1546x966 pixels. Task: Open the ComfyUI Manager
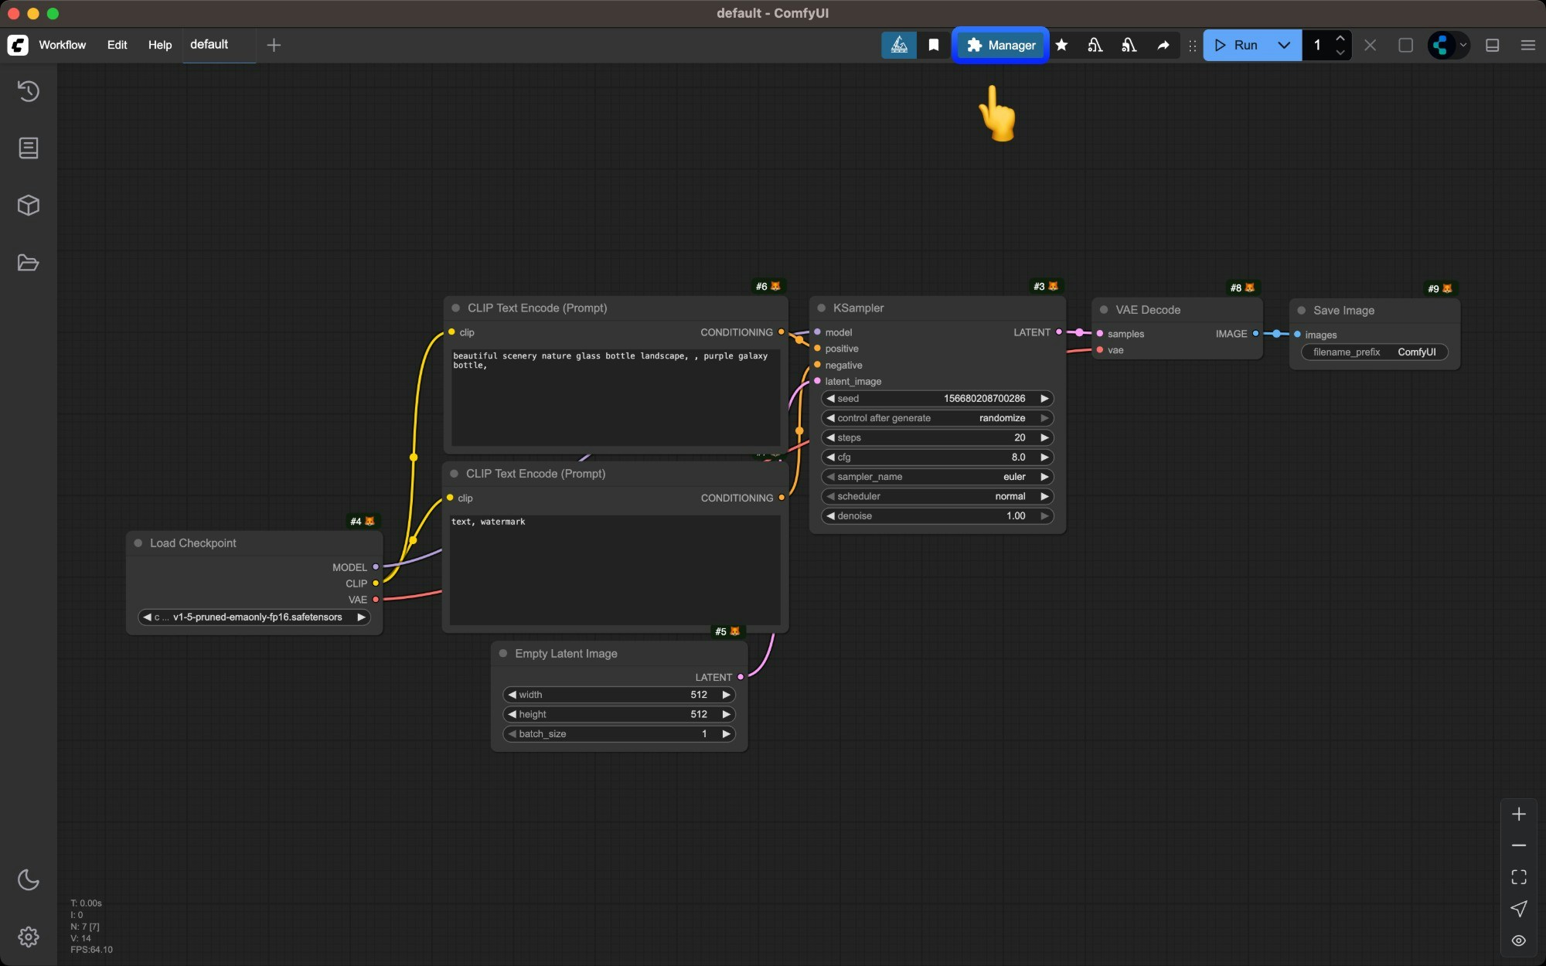(1001, 46)
